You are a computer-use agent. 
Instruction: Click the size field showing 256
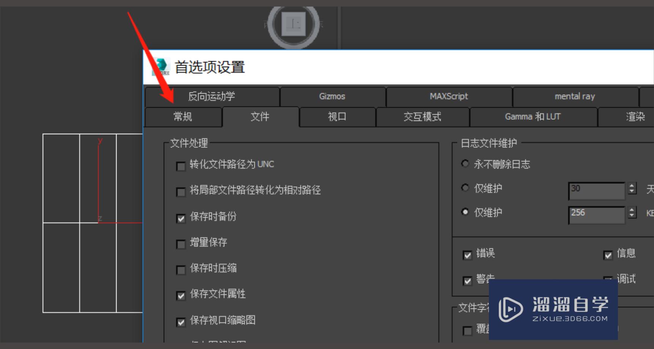pos(597,215)
